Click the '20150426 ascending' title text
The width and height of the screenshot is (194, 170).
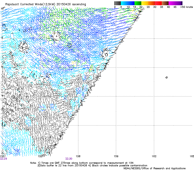71,4
